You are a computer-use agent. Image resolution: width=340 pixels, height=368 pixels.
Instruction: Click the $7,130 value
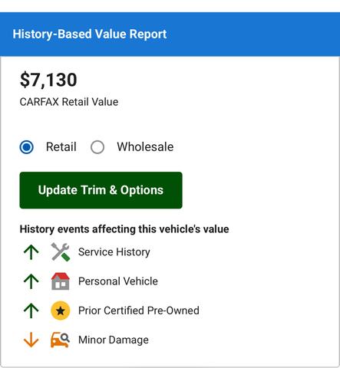coord(48,80)
